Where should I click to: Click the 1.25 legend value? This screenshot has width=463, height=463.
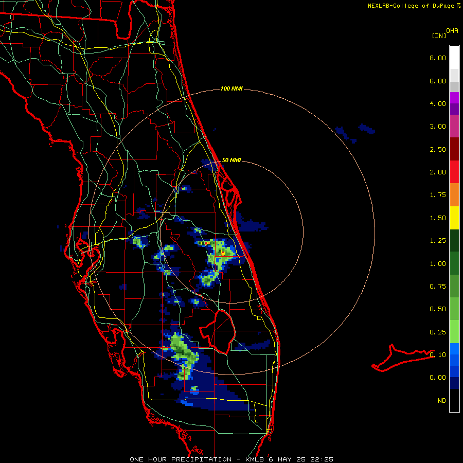(438, 241)
